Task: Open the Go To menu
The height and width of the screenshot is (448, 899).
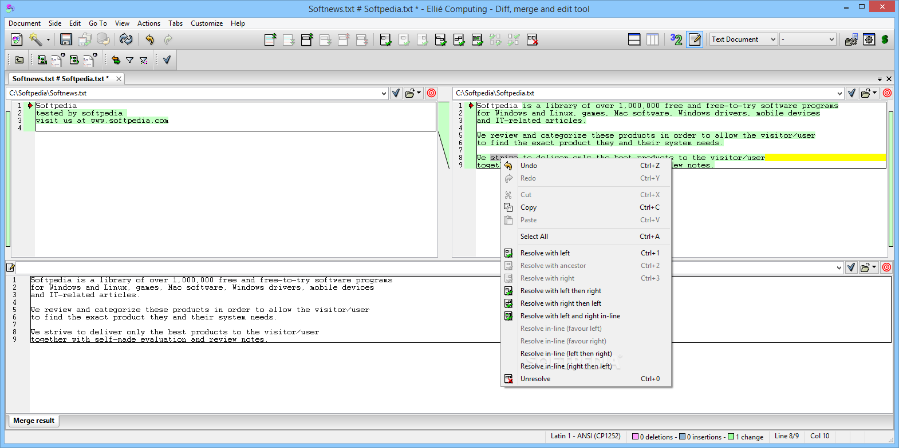Action: [98, 23]
